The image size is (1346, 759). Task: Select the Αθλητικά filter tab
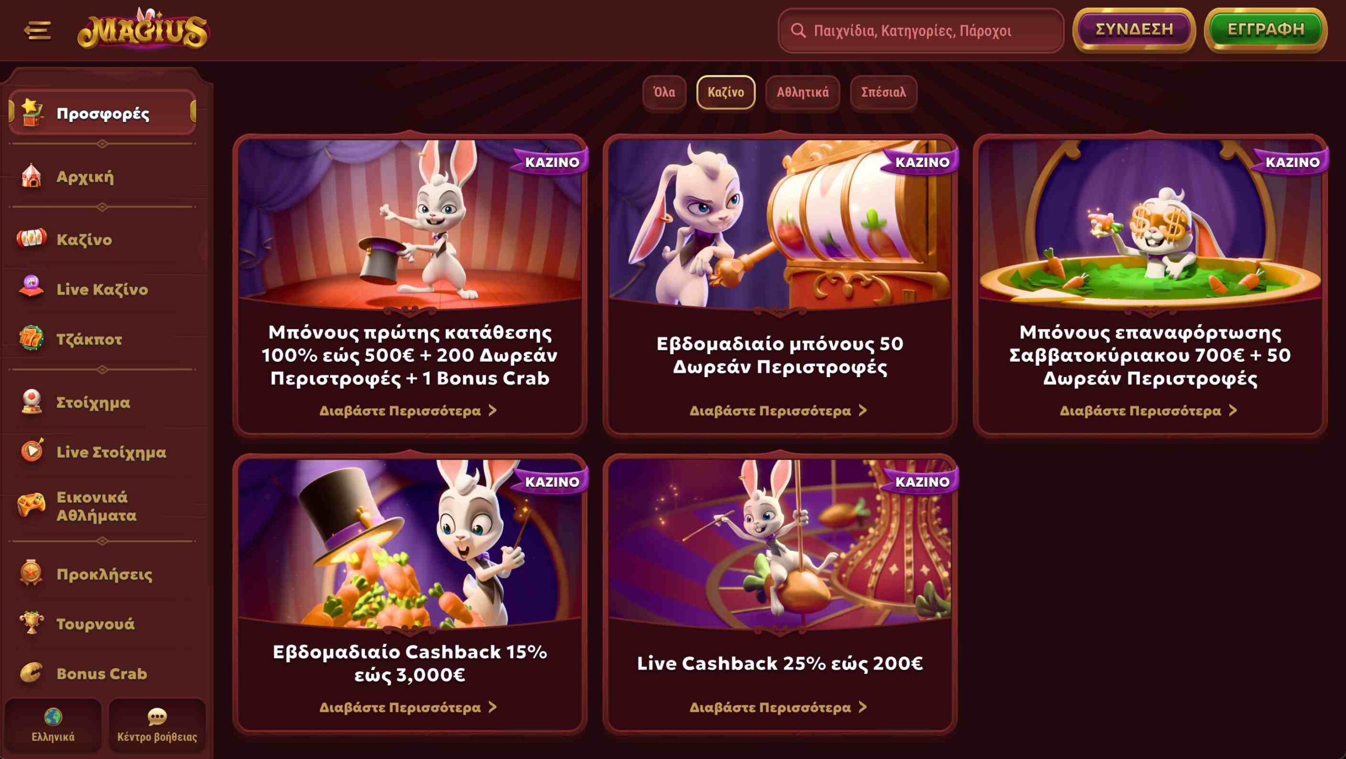tap(802, 93)
